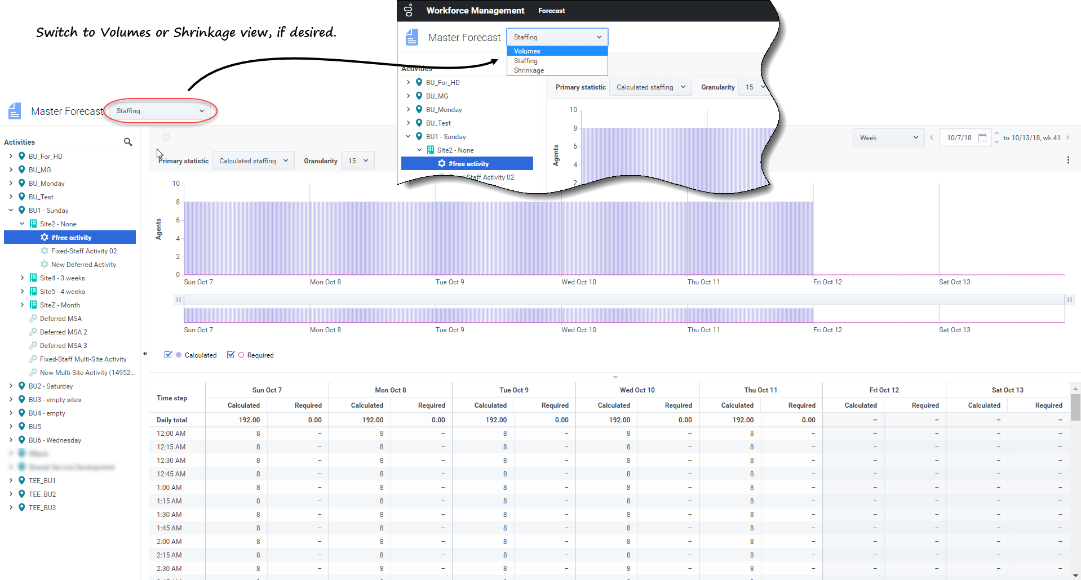Select Fixed-Staff Activity 02 in tree
The height and width of the screenshot is (580, 1081).
84,251
